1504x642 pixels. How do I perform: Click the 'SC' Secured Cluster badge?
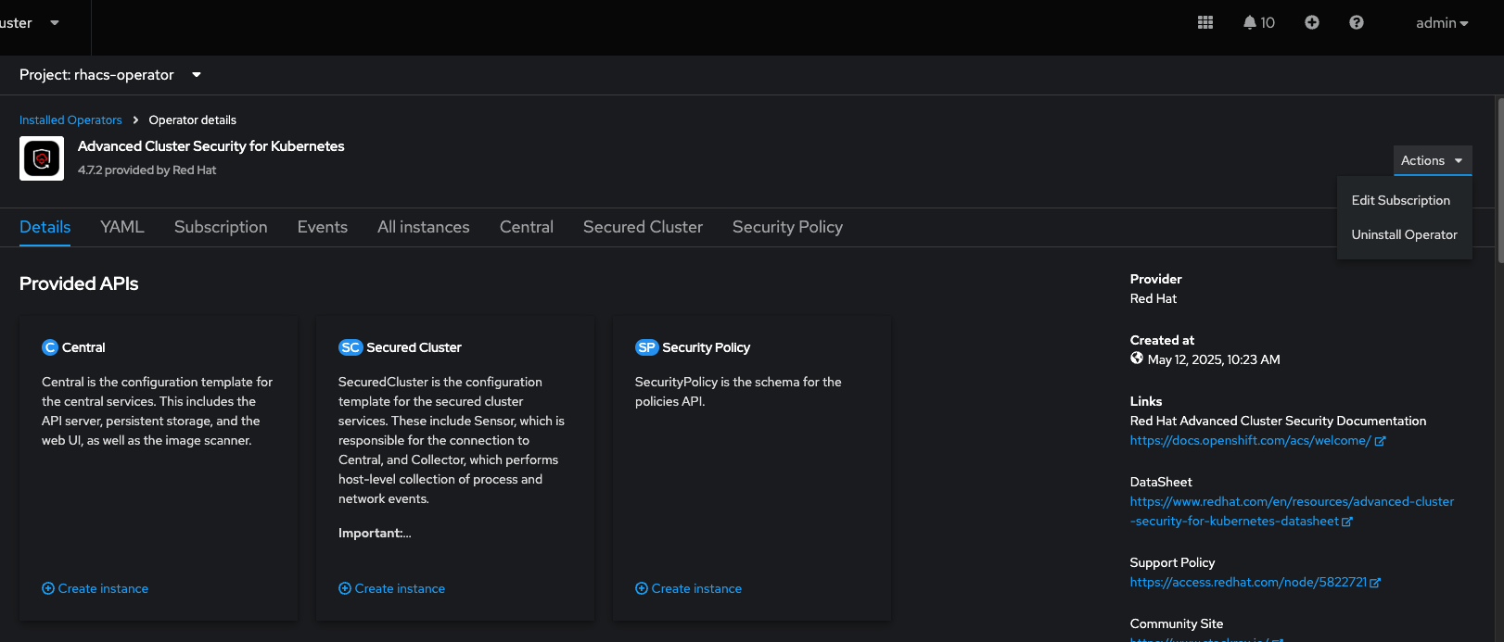coord(351,347)
